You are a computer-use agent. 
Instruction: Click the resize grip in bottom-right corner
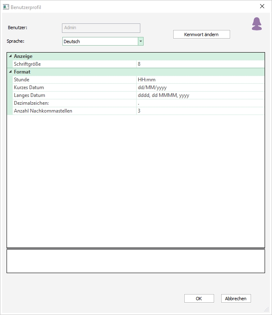(x=267, y=310)
